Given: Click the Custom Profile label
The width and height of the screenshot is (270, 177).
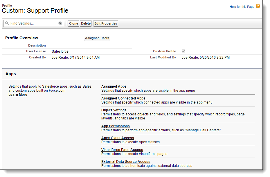Looking at the screenshot, I should (164, 51).
